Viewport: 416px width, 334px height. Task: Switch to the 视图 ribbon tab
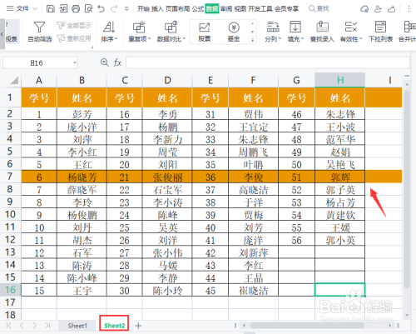point(240,9)
